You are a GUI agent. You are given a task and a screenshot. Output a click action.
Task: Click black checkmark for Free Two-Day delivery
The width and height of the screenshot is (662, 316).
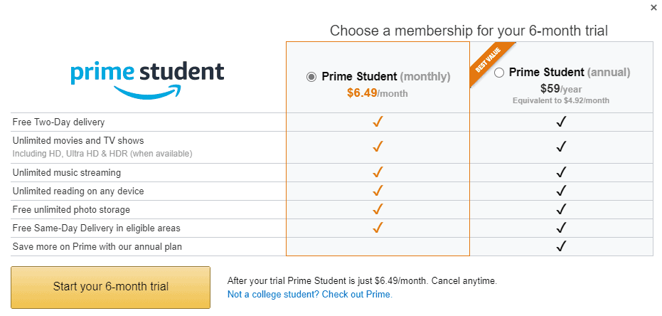561,122
